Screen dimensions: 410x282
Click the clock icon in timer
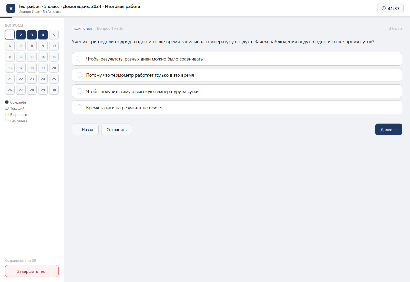[x=384, y=8]
